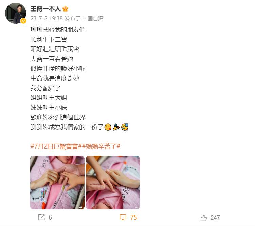Open the post timestamp 23-7-2 19:38
255x227 pixels.
pyautogui.click(x=47, y=18)
